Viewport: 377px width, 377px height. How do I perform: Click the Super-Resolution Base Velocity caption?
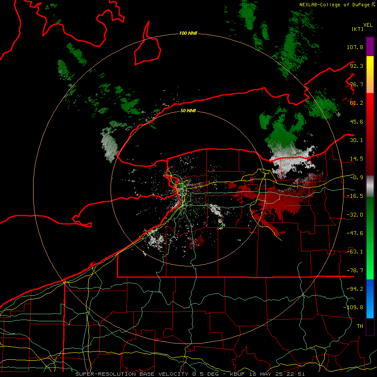click(x=190, y=374)
